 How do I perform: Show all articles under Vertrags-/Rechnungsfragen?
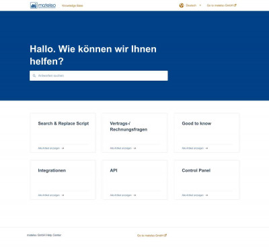123,148
